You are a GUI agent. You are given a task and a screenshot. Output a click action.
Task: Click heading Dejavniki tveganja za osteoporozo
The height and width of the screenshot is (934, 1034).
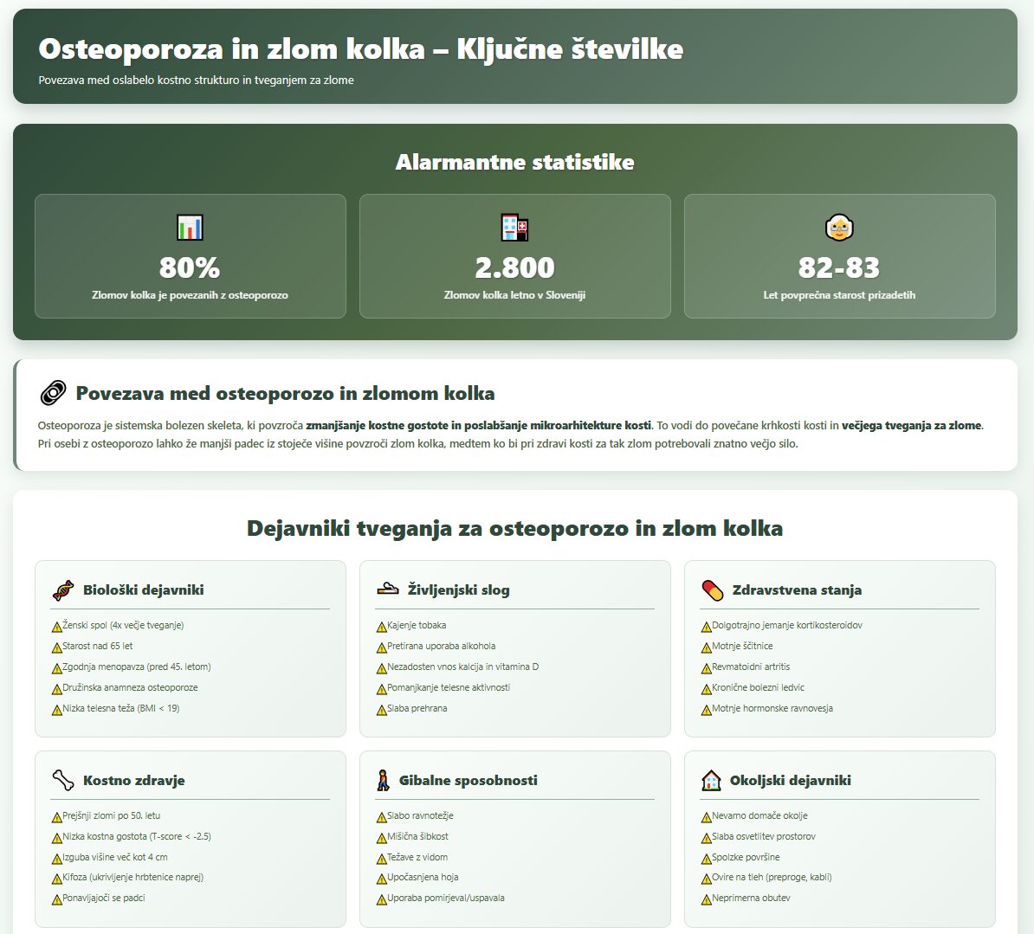[x=515, y=529]
